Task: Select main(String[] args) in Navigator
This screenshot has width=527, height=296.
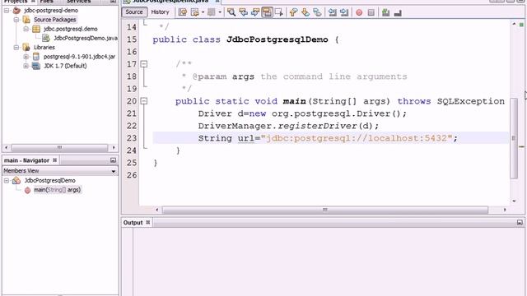Action: click(x=57, y=190)
